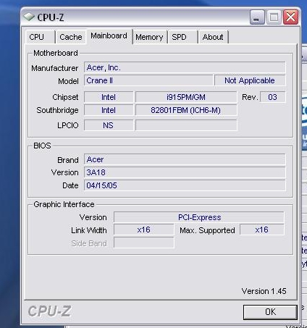Click the 'Version 1.45' label
The height and width of the screenshot is (328, 307).
264,291
